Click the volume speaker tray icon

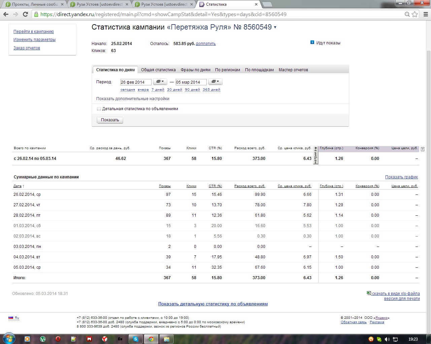[387, 339]
